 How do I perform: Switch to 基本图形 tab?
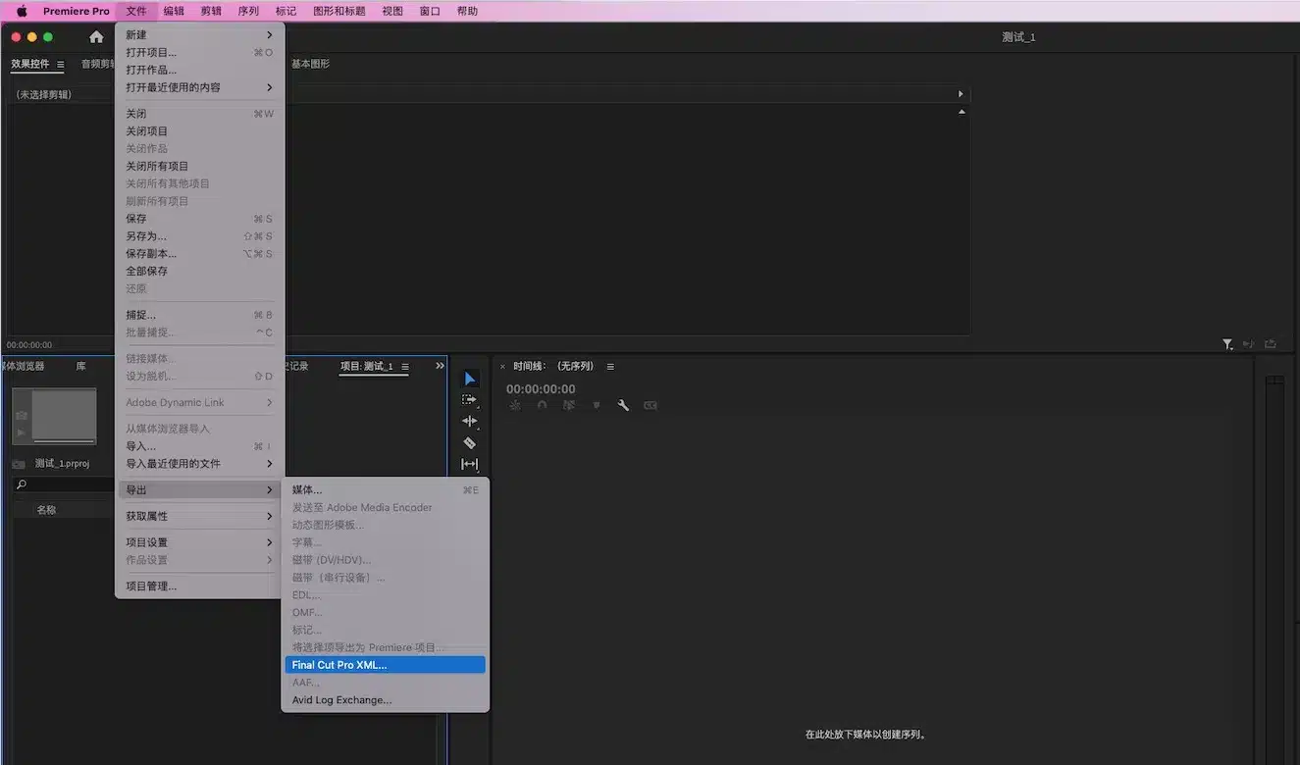[x=310, y=64]
